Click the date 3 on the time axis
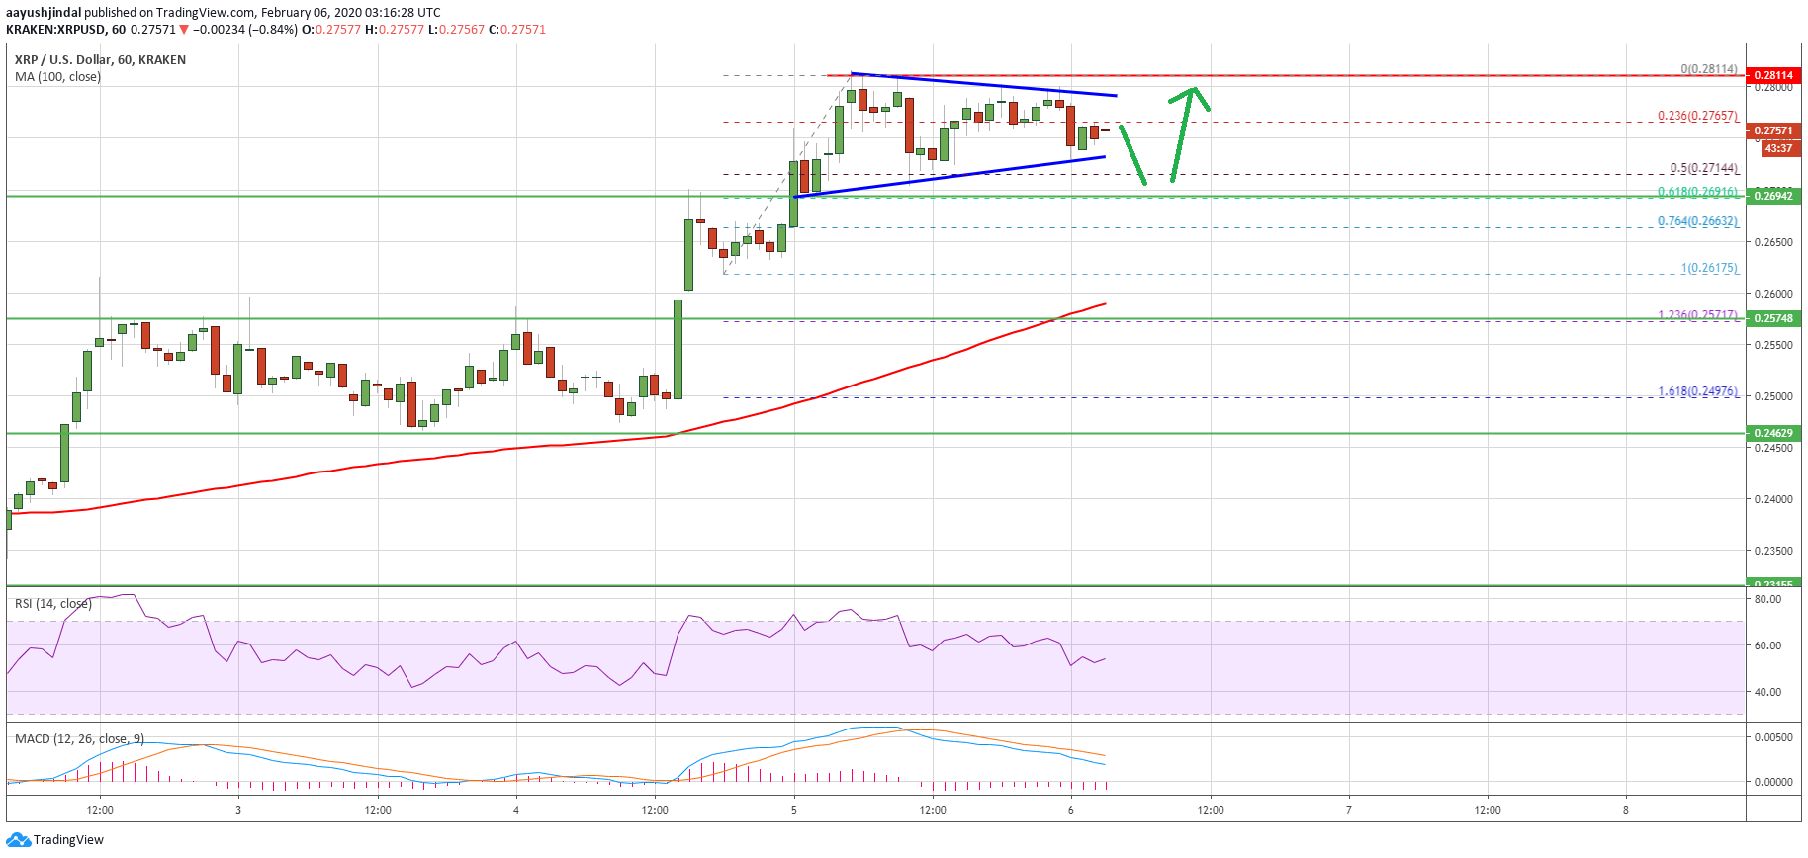Screen dimensions: 1808x858 [238, 810]
